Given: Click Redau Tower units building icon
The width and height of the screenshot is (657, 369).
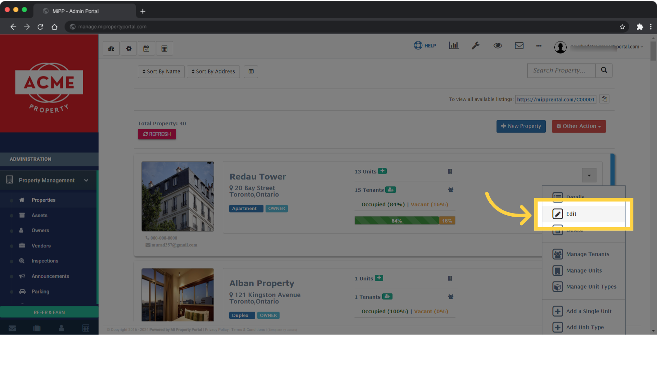Looking at the screenshot, I should pos(450,172).
